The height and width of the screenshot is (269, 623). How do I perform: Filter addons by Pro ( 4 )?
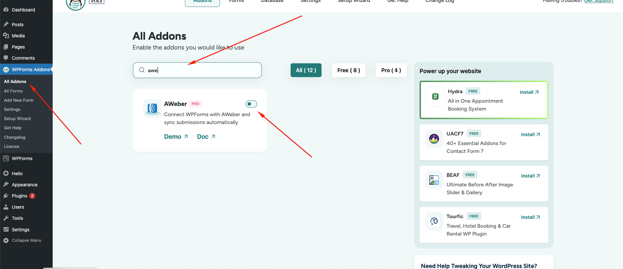coord(391,70)
